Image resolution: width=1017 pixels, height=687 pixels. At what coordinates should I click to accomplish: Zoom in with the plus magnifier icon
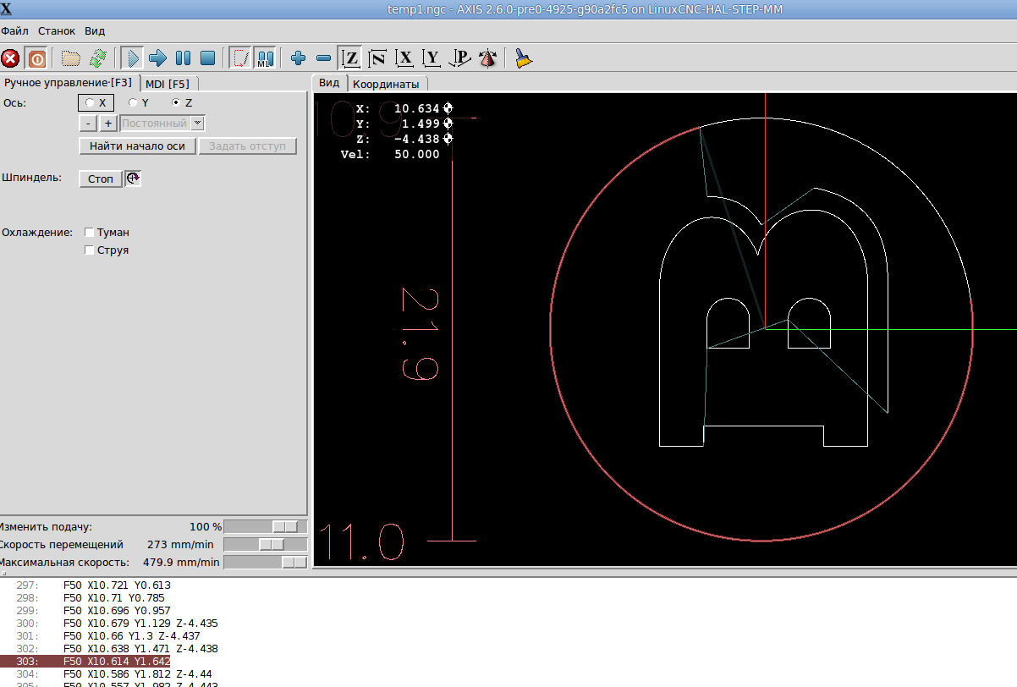[298, 58]
